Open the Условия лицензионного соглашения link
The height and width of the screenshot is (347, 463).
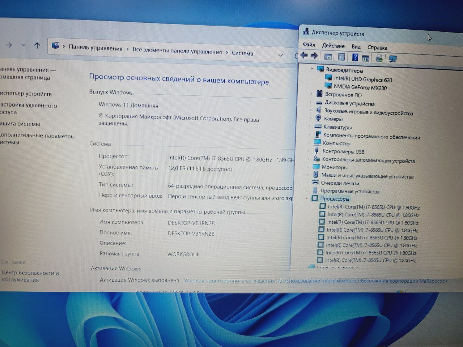pyautogui.click(x=315, y=280)
